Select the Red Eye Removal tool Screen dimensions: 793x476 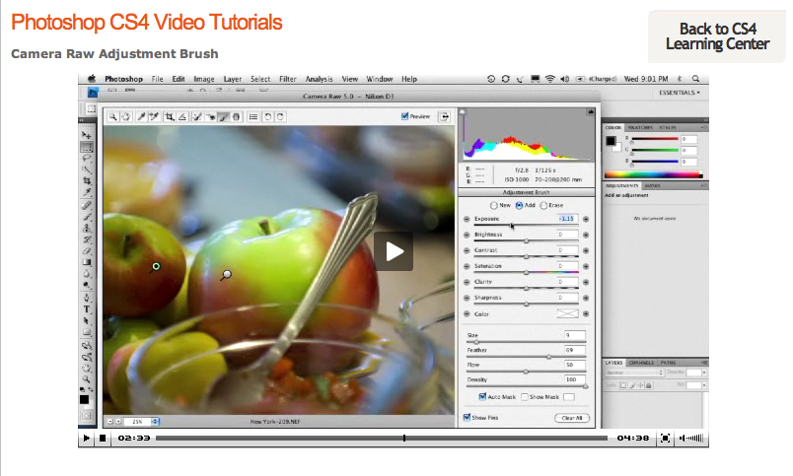[210, 116]
